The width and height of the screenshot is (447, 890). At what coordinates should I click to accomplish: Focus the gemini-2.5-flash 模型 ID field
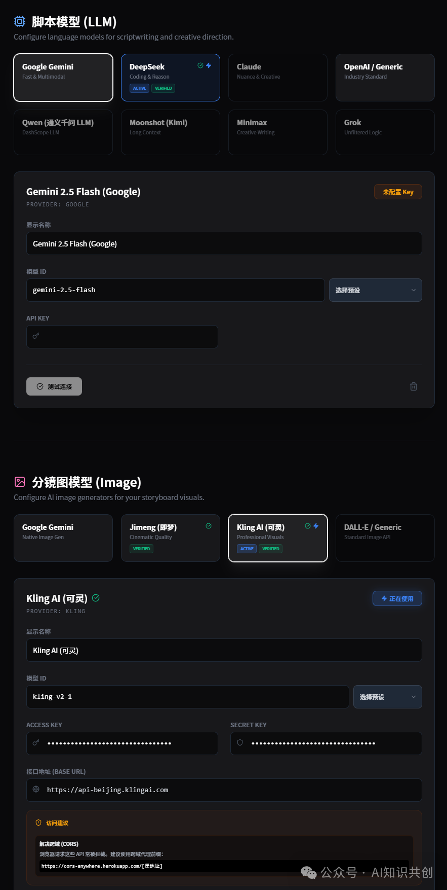pyautogui.click(x=176, y=290)
